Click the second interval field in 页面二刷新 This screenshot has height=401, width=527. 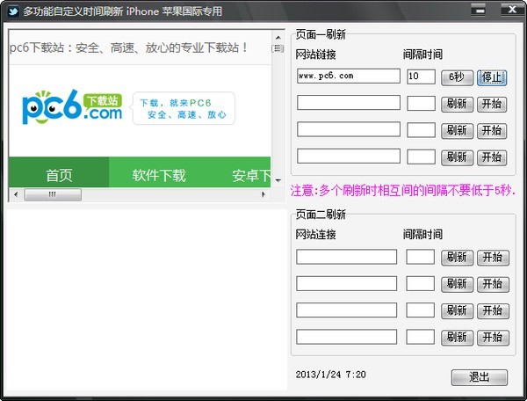pos(421,283)
